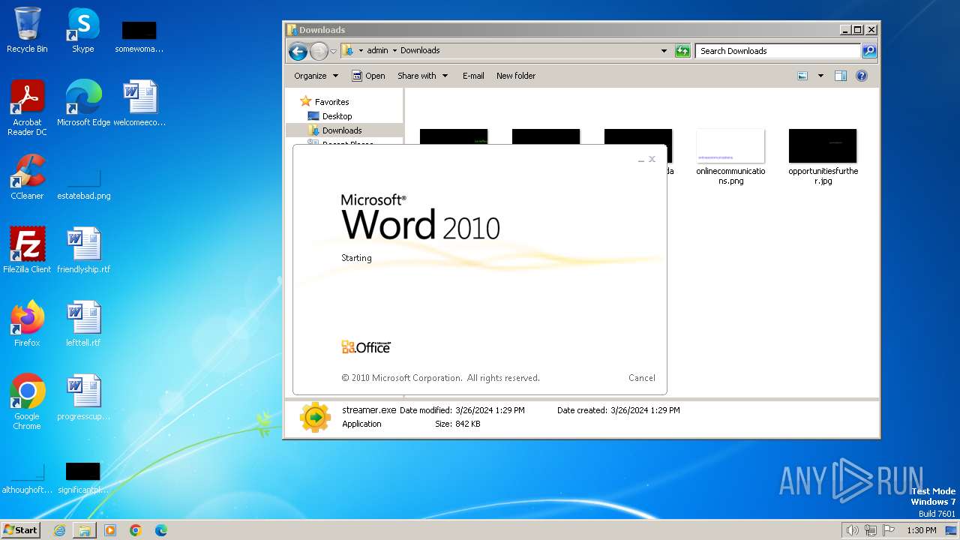960x540 pixels.
Task: Cancel the Word 2010 startup splash
Action: [x=642, y=378]
